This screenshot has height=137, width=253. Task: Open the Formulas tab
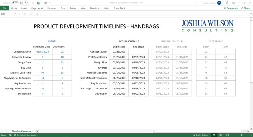pos(52,8)
